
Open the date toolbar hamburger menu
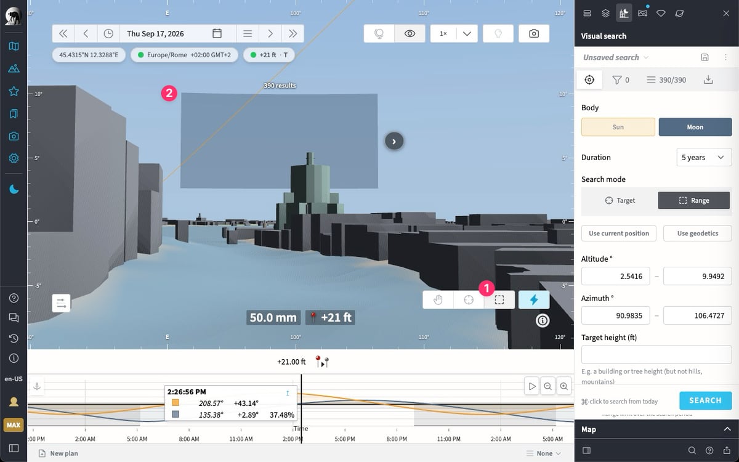(x=248, y=33)
